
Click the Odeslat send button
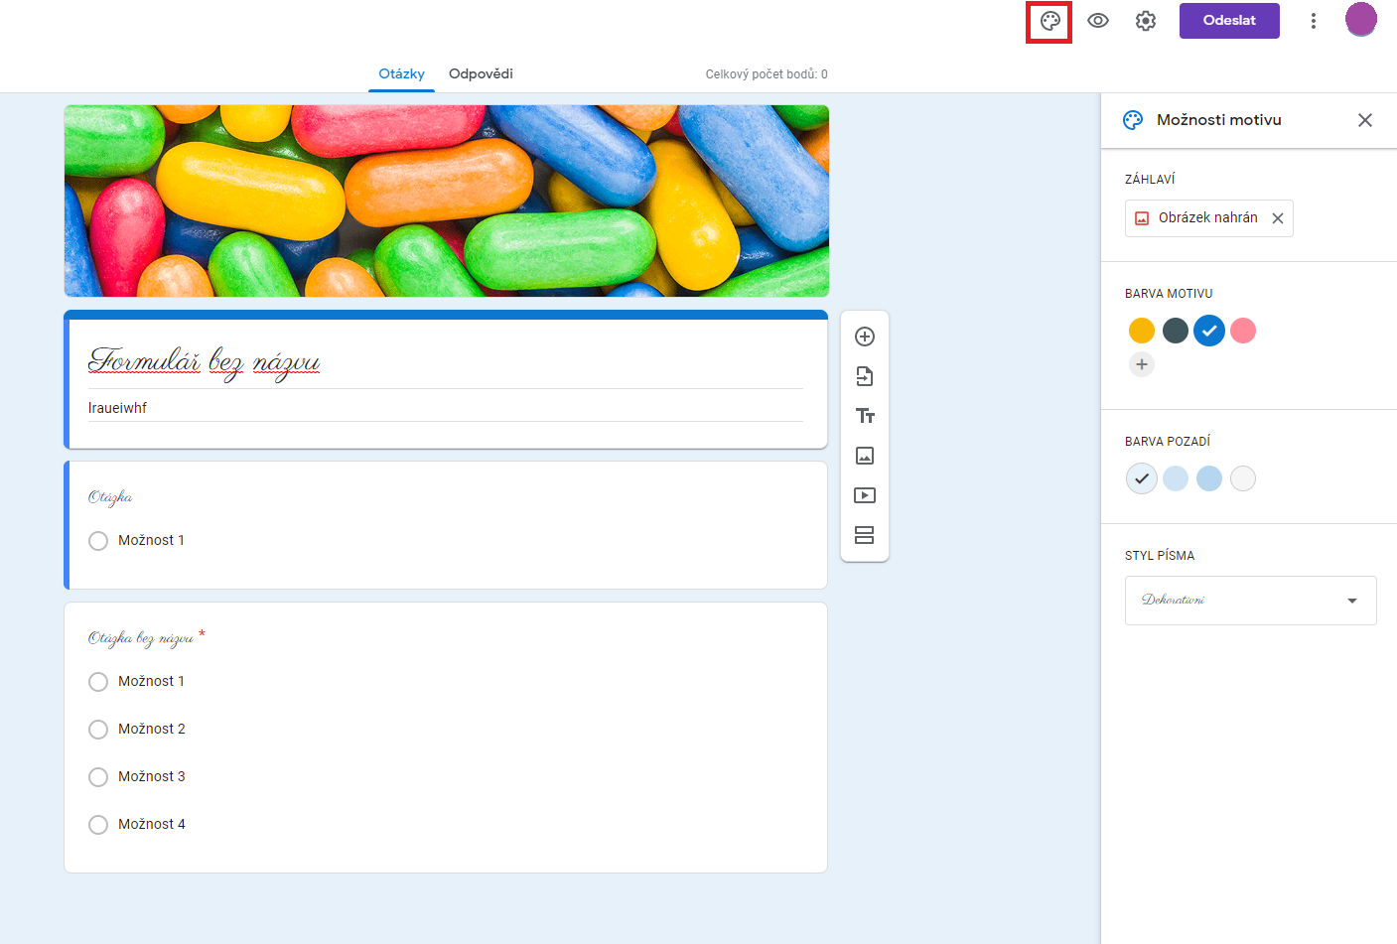pos(1229,21)
